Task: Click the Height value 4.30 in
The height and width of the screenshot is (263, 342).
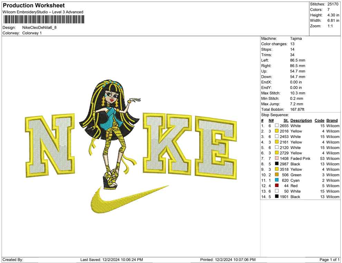Action: pos(333,15)
